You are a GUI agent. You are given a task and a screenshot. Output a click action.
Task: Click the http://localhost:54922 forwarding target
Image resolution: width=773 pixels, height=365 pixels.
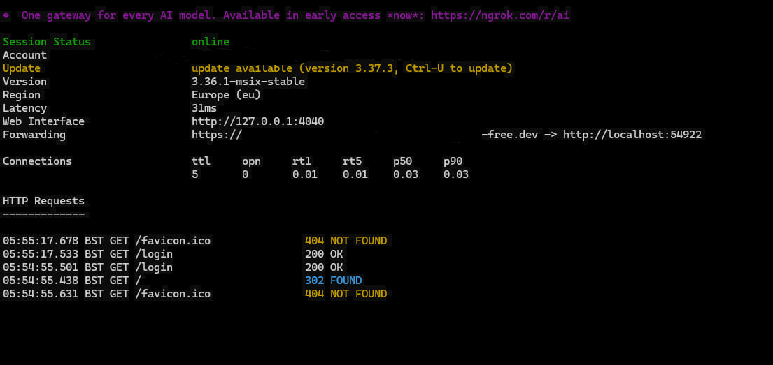coord(632,135)
